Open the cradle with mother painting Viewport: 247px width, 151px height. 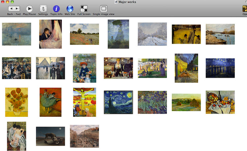[50, 34]
